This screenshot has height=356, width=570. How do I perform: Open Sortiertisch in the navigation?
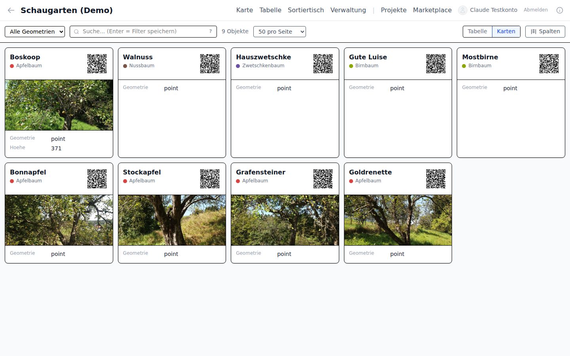[306, 10]
